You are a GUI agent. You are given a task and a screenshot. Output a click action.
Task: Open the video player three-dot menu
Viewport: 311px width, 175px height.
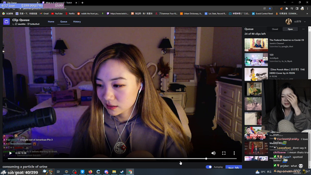234,153
